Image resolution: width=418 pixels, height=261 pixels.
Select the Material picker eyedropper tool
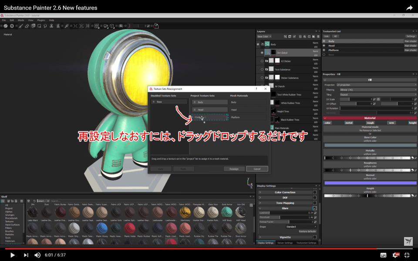[x=67, y=26]
